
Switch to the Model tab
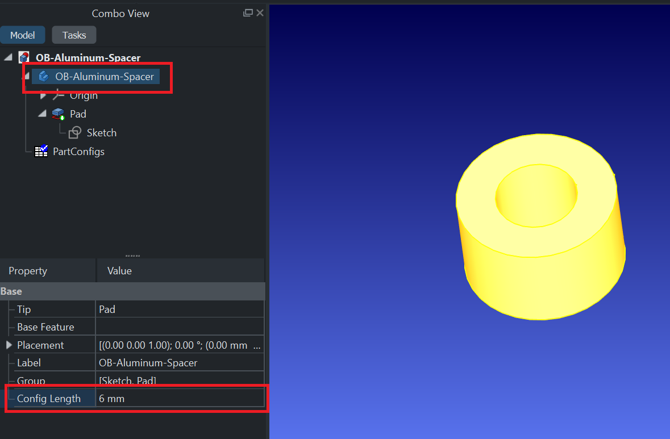[x=23, y=35]
